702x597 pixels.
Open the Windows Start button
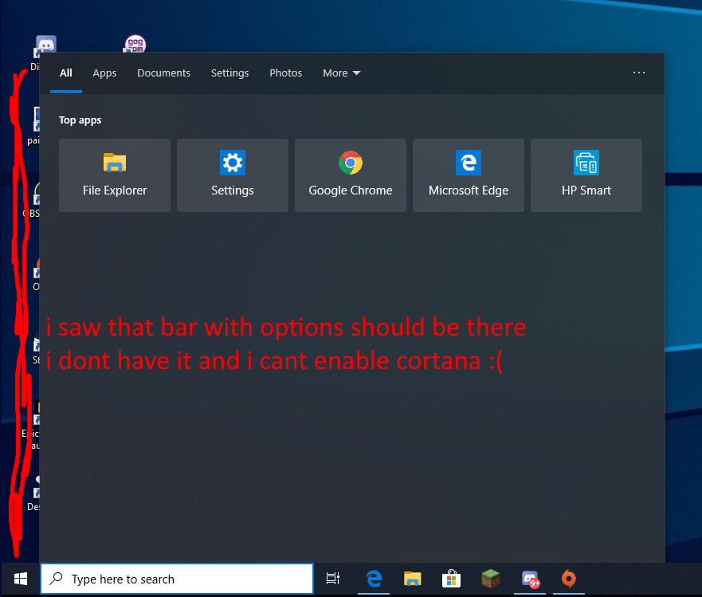coord(21,579)
